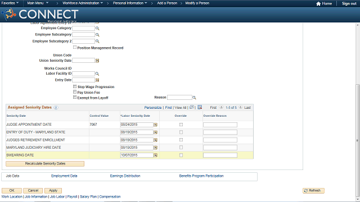
Task: Open Entry Date calendar picker
Action: tap(97, 80)
